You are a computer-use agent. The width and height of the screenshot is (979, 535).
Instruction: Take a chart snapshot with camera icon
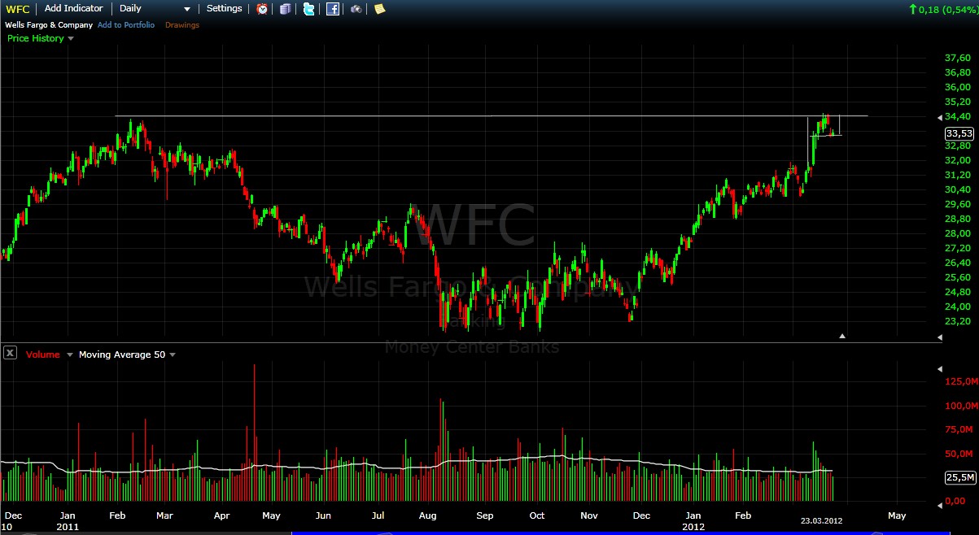pos(356,9)
